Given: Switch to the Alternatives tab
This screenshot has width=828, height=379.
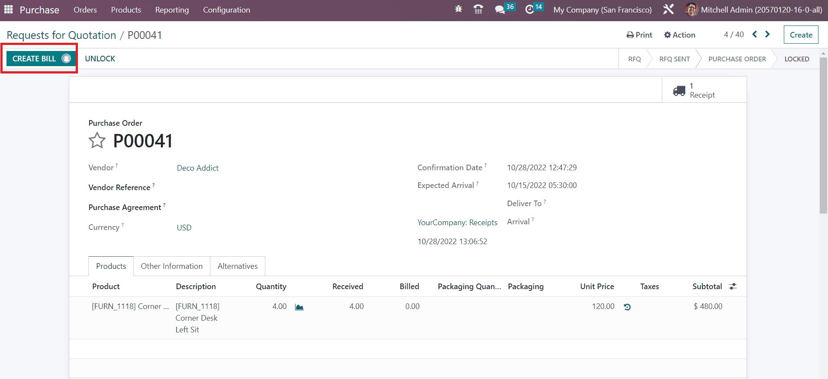Looking at the screenshot, I should (x=237, y=266).
